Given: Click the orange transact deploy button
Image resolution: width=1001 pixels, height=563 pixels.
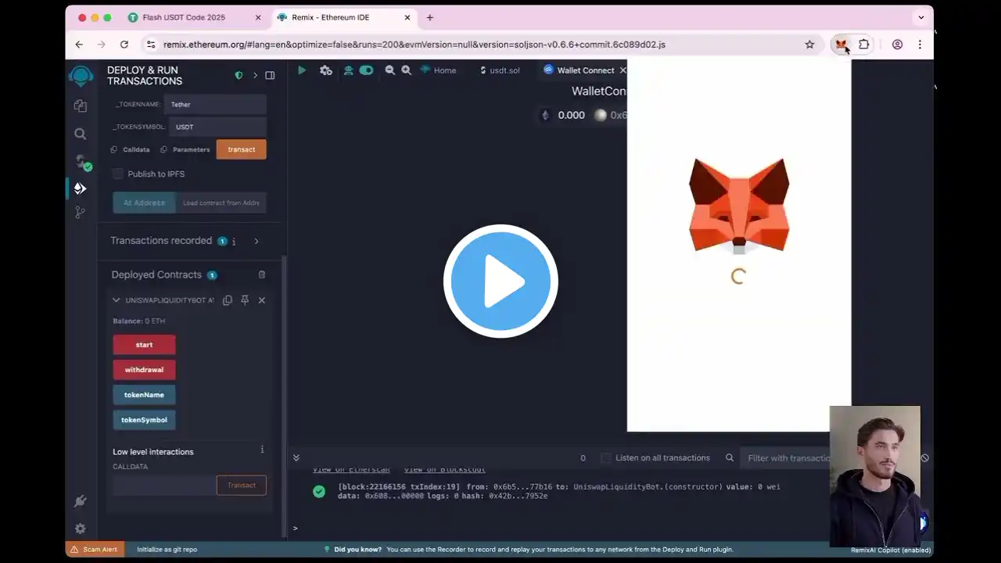Looking at the screenshot, I should (x=241, y=149).
